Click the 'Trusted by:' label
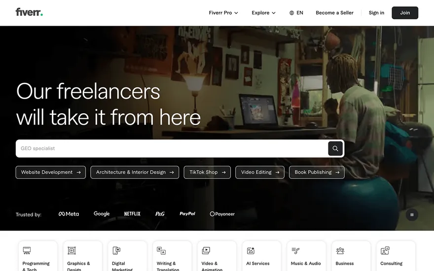The width and height of the screenshot is (434, 271). [x=29, y=215]
